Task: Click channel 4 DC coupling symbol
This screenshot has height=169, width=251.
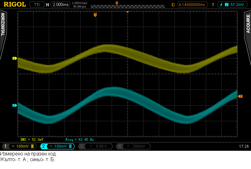Action: 128,146
